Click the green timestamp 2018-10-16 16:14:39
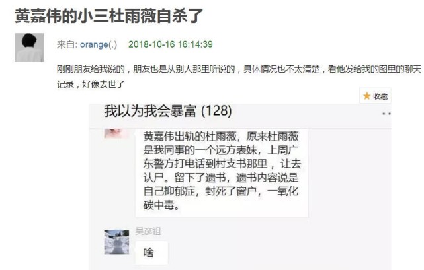424x270 pixels. (x=171, y=44)
